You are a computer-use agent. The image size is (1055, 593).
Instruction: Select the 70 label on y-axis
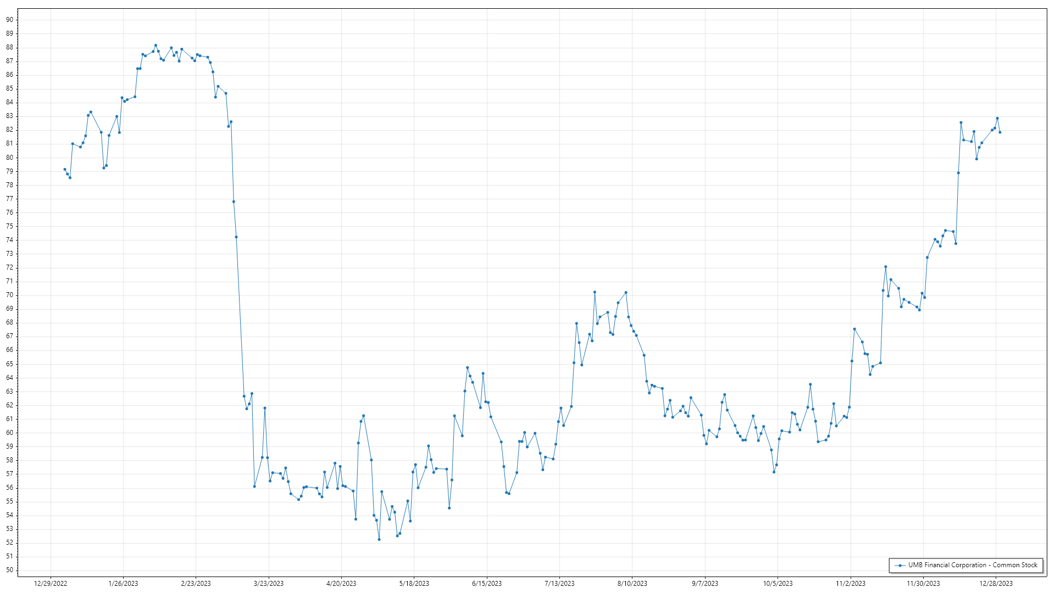[10, 295]
